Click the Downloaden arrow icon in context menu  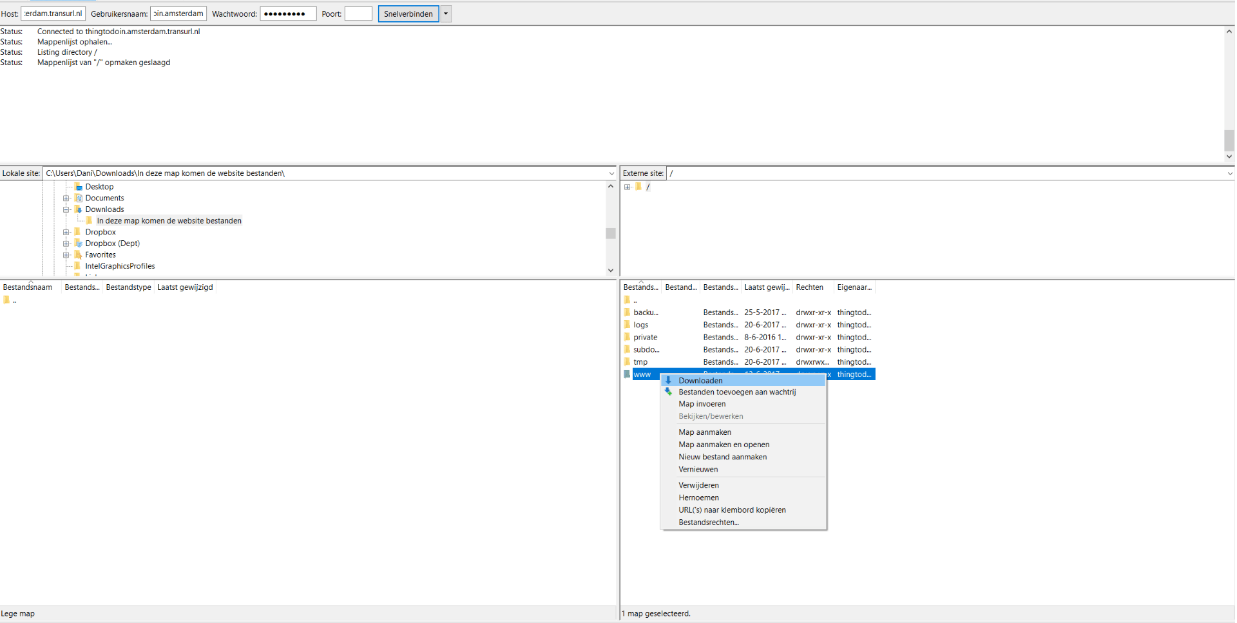click(x=668, y=380)
